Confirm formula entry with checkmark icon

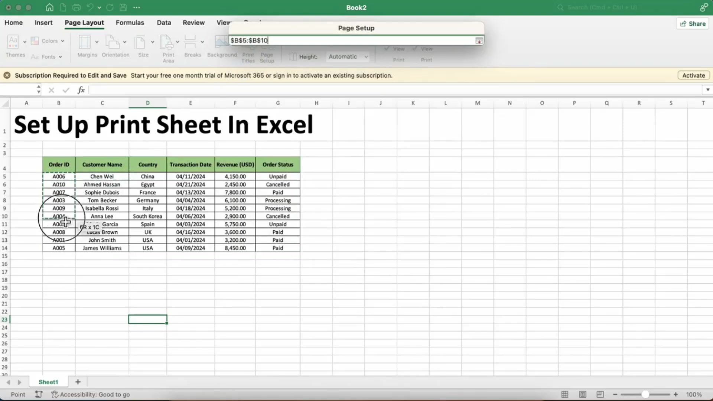pos(66,90)
